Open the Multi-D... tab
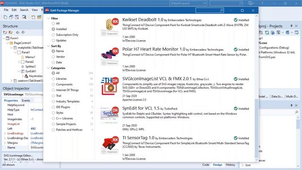This screenshot has height=170, width=302. pyautogui.click(x=292, y=96)
